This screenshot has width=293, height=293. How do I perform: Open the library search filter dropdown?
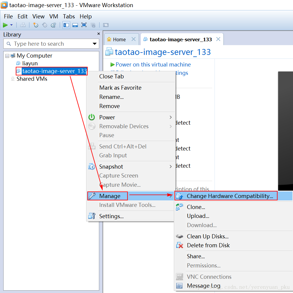click(x=95, y=44)
